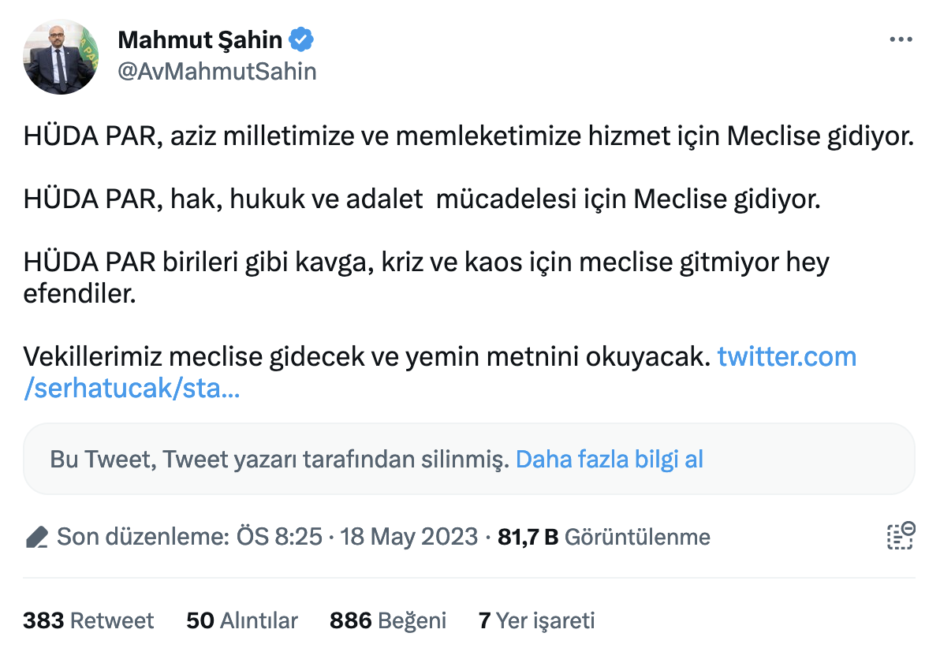Viewport: 940px width, 659px height.
Task: Open the truncated twitter.com/serhatucak link
Action: [x=786, y=356]
